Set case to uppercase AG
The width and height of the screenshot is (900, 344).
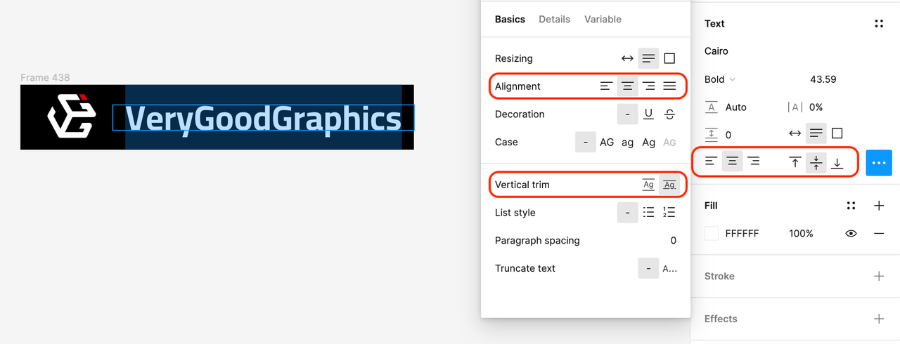[607, 143]
